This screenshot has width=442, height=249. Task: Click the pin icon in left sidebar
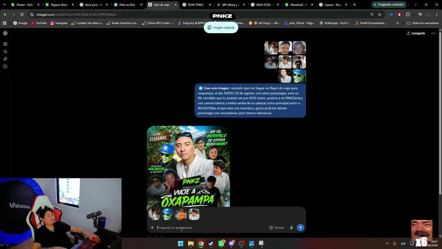(5, 59)
